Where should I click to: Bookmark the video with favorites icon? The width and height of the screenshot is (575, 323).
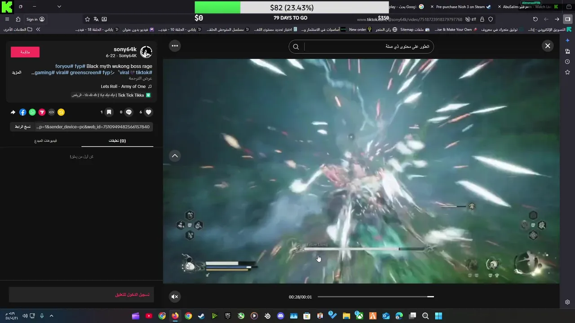pos(109,112)
